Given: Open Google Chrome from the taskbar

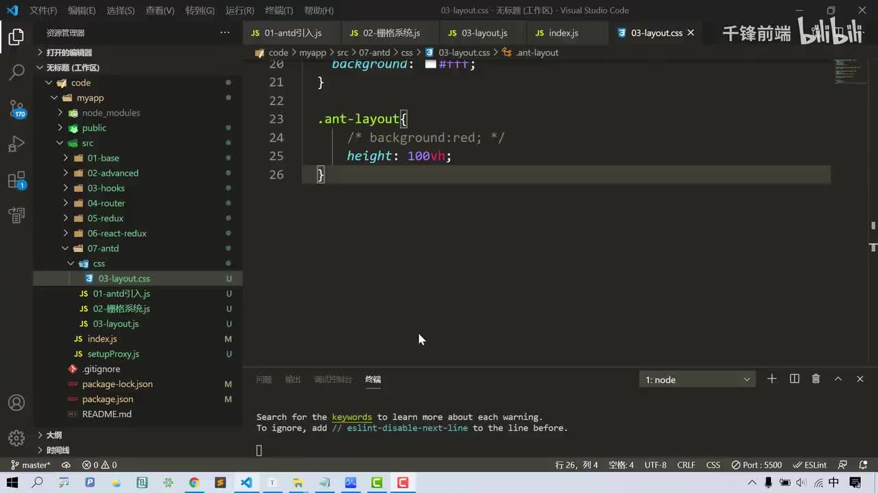Looking at the screenshot, I should click(x=194, y=483).
